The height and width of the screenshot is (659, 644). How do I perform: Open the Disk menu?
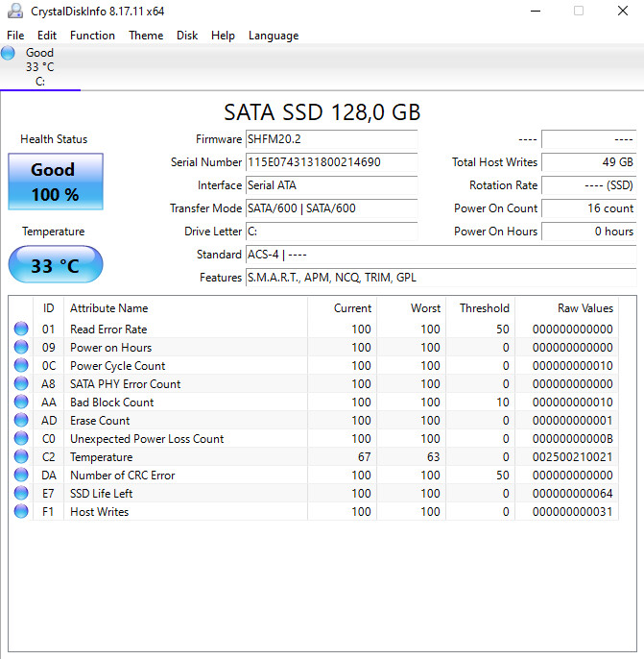[x=187, y=36]
